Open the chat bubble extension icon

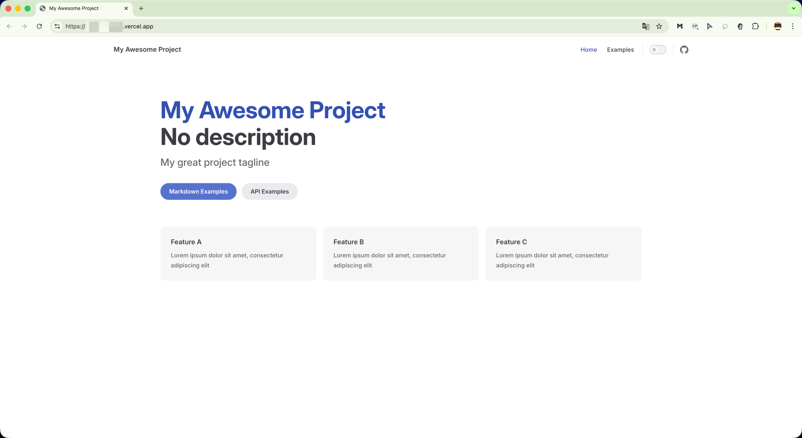(x=725, y=26)
